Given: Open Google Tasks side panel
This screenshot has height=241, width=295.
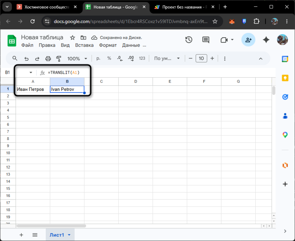Looking at the screenshot, I should pos(285,97).
